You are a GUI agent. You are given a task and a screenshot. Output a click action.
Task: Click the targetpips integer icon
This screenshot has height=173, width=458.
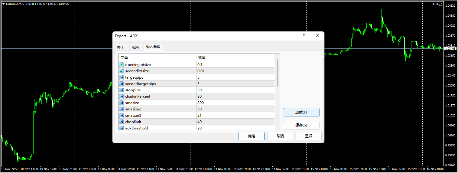pos(122,77)
